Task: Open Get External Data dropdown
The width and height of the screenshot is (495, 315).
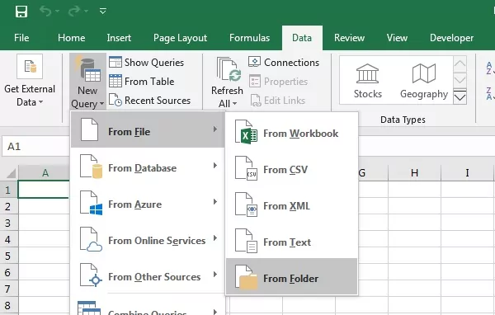Action: click(30, 81)
